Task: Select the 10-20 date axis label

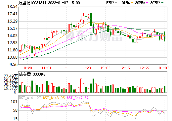Action: 27,68
